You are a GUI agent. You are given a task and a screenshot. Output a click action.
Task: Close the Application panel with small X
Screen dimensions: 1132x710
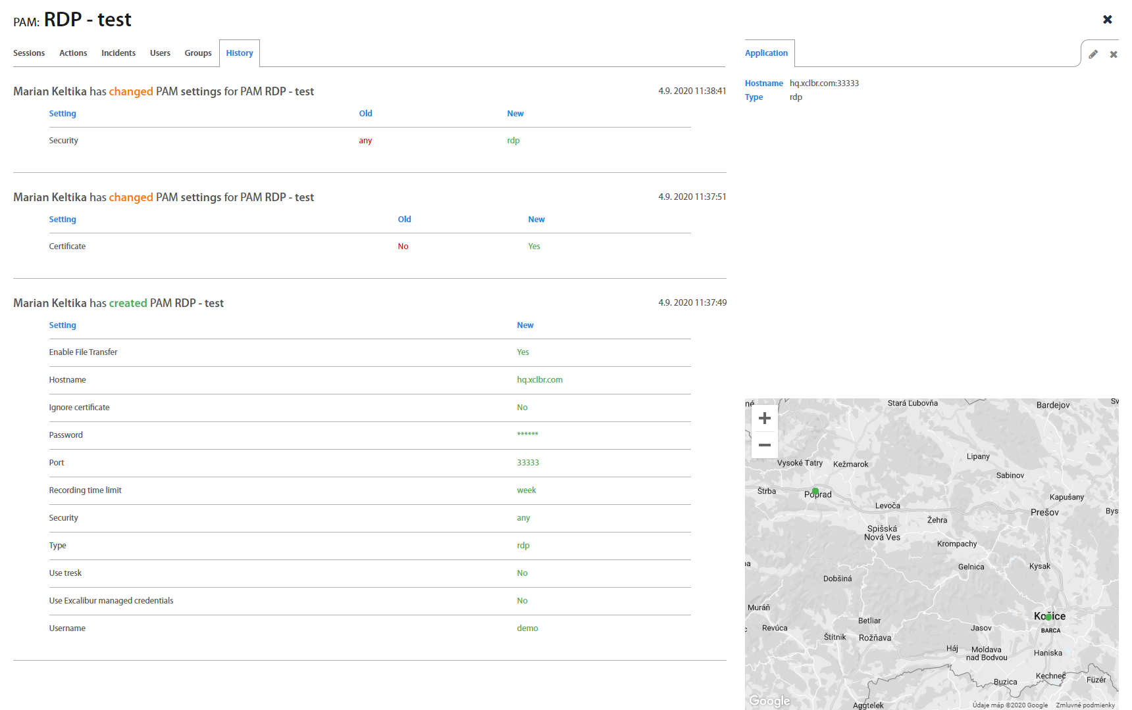1114,55
